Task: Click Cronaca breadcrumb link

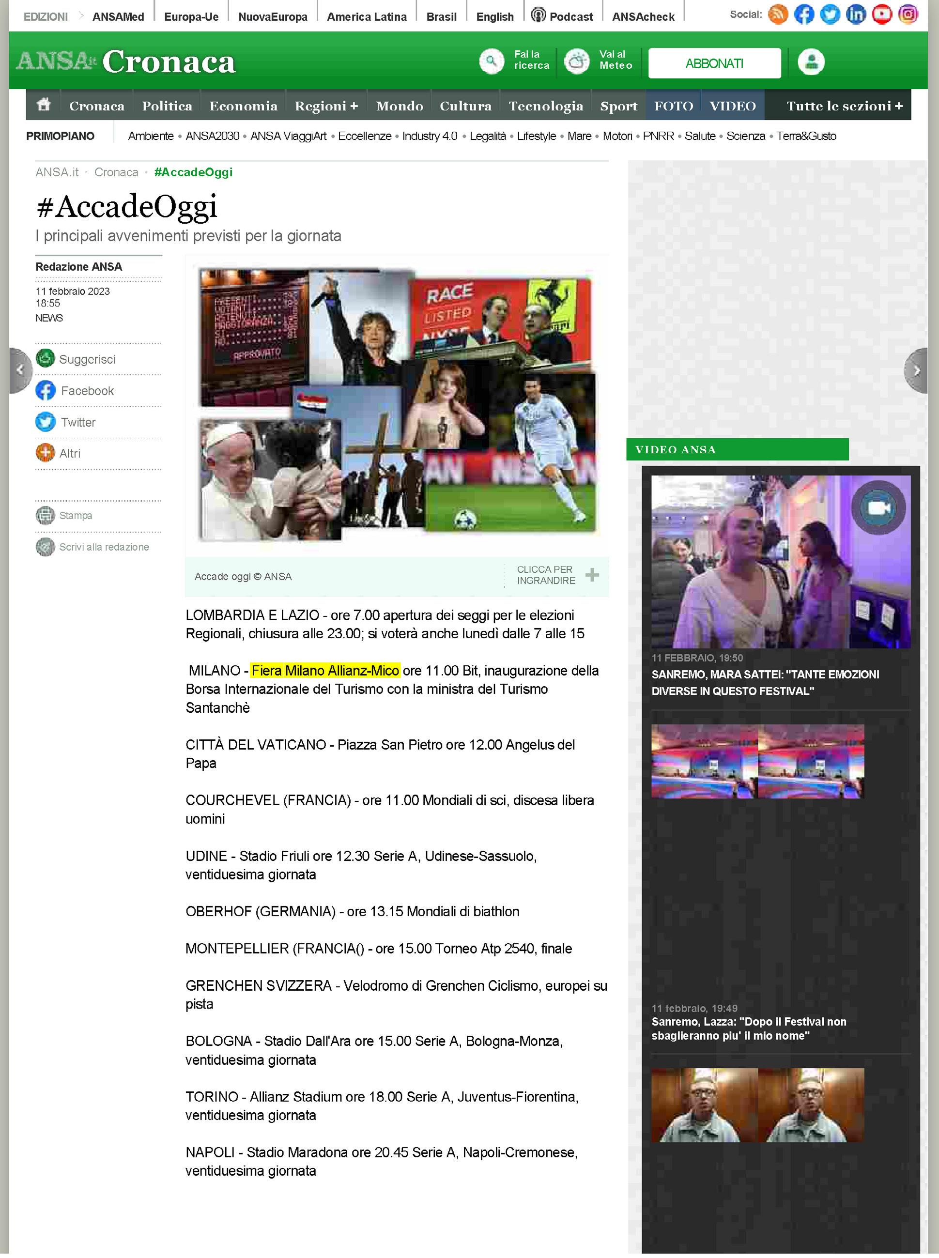Action: tap(116, 172)
